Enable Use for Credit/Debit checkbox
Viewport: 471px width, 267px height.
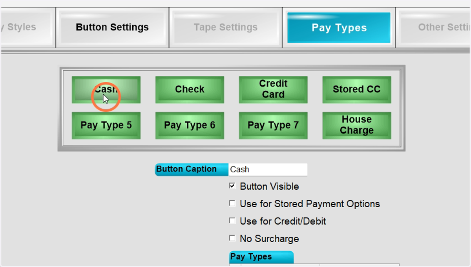(x=232, y=221)
